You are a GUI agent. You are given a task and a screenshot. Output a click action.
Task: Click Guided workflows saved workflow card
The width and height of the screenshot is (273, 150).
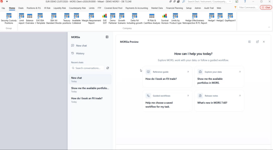coord(167,101)
